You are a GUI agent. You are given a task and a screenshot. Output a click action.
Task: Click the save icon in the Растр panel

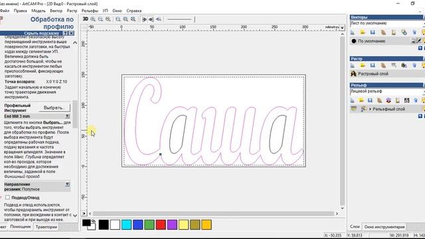[373, 65]
